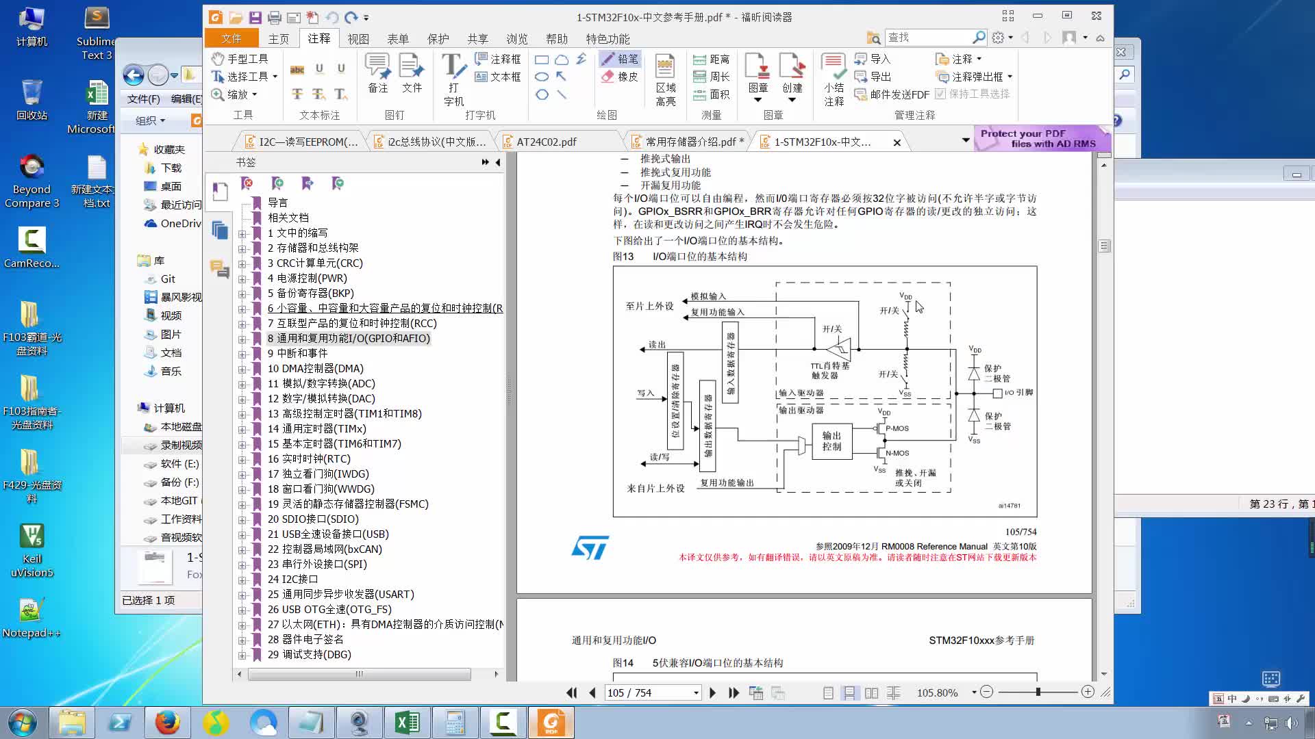This screenshot has width=1315, height=739.
Task: Open Firefox from the Windows taskbar
Action: pos(167,723)
